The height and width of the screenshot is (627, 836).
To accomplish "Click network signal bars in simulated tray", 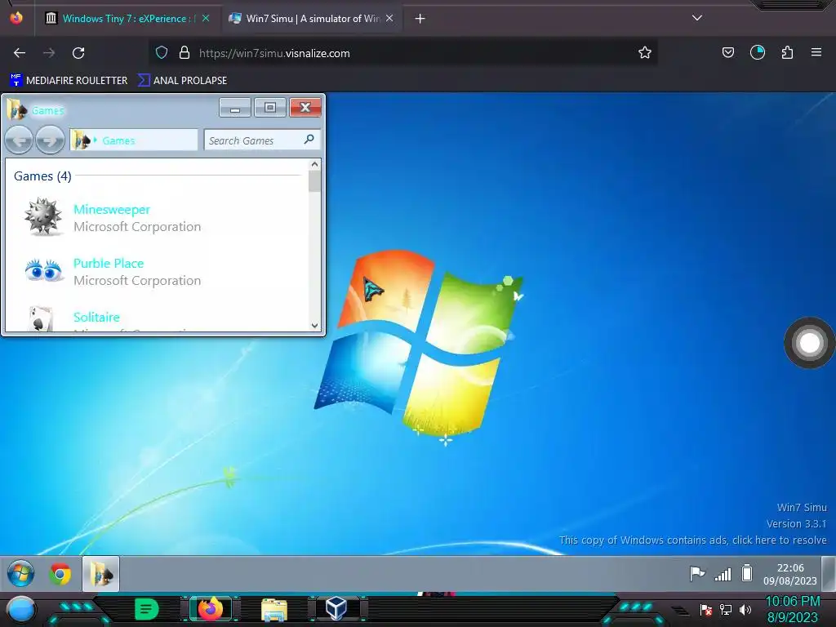I will (723, 574).
